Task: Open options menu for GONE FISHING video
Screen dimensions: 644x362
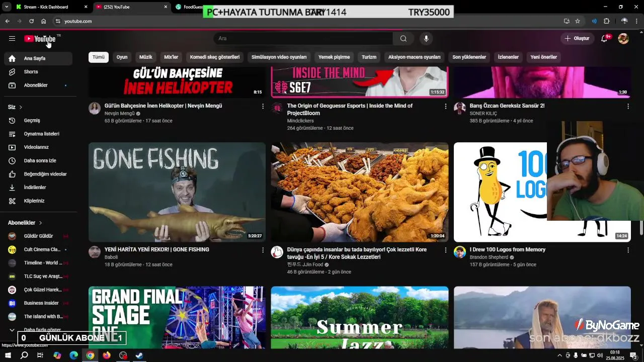Action: [x=263, y=250]
